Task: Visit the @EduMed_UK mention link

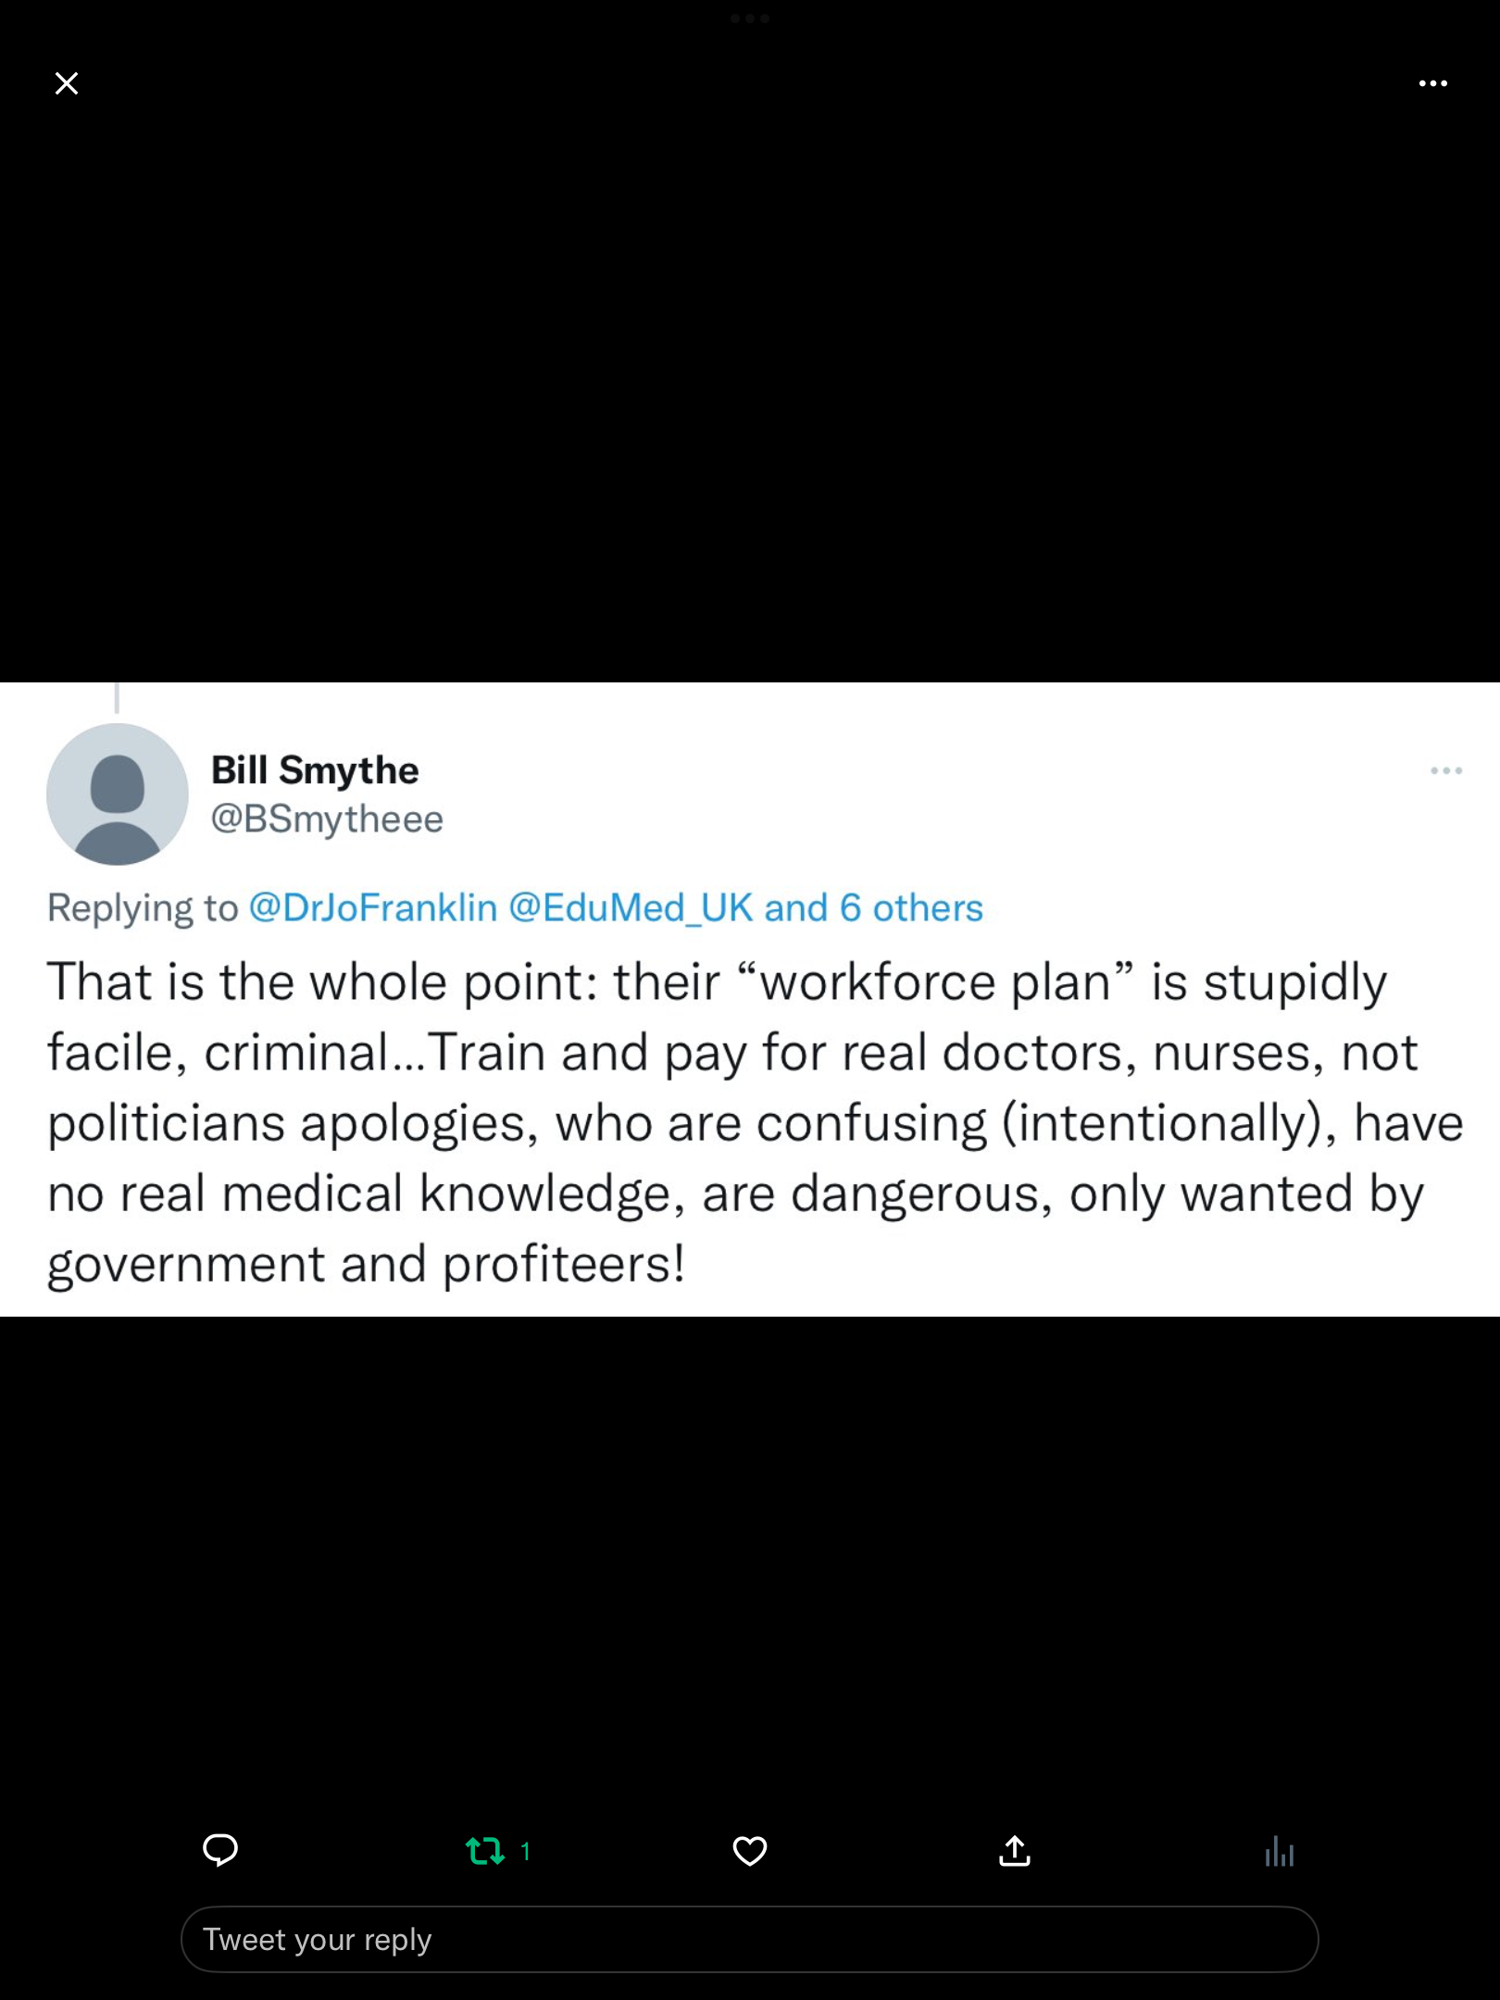Action: [631, 907]
